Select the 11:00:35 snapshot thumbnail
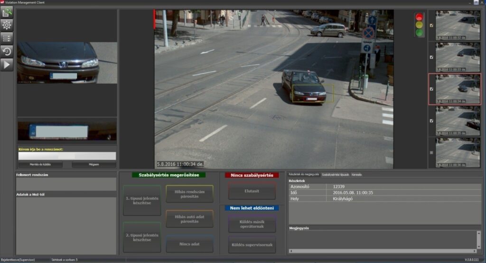This screenshot has height=263, width=486. [458, 121]
